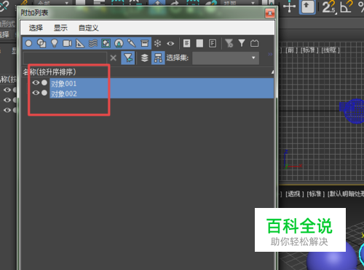Toggle first eye icon in background scene explorer

pyautogui.click(x=7, y=90)
